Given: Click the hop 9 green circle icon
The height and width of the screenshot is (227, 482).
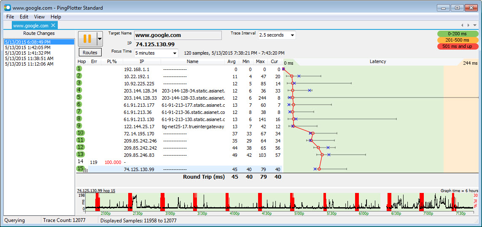Looking at the screenshot, I should [x=80, y=126].
